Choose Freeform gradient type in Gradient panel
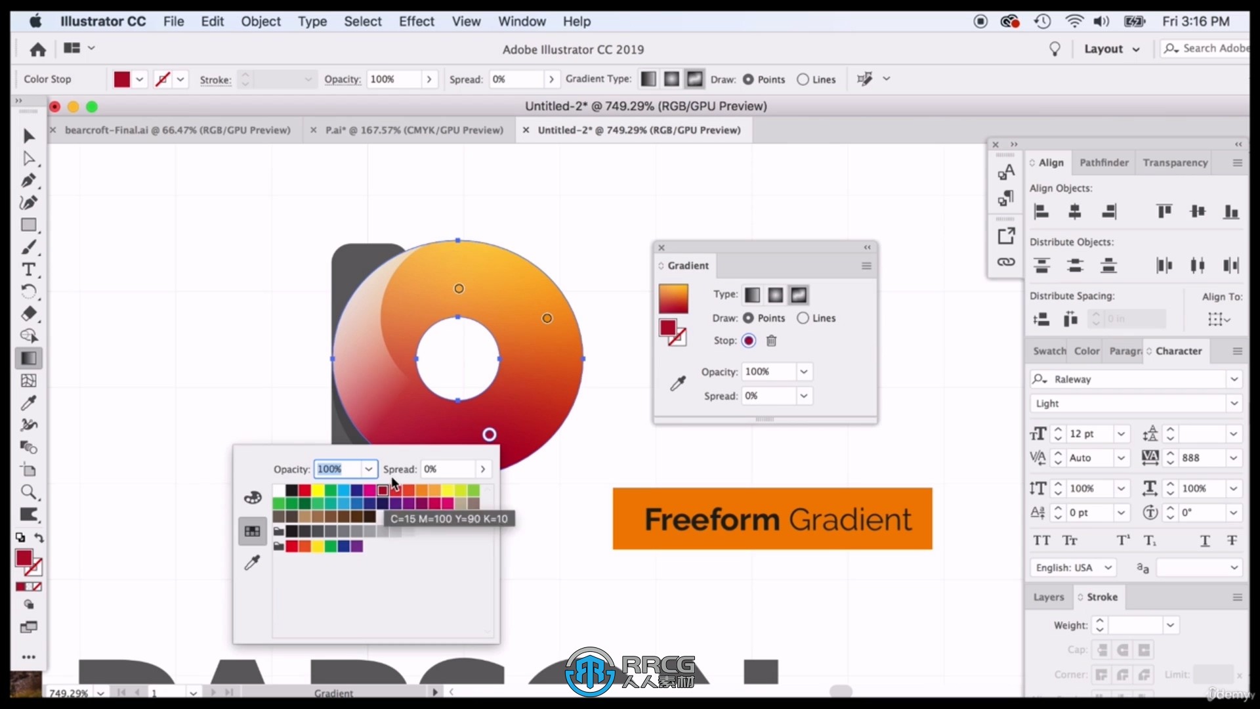Viewport: 1260px width, 709px height. (x=799, y=295)
